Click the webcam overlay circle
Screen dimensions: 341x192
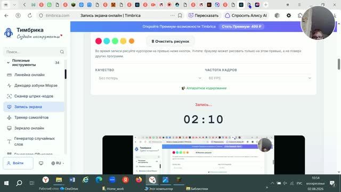[x=318, y=23]
